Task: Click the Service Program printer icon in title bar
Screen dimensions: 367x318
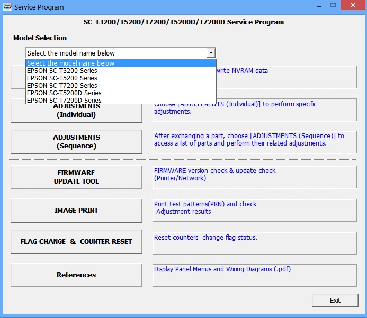Action: 7,6
